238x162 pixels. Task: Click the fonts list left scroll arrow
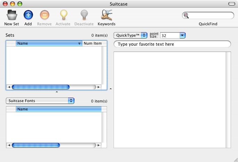(x=9, y=145)
